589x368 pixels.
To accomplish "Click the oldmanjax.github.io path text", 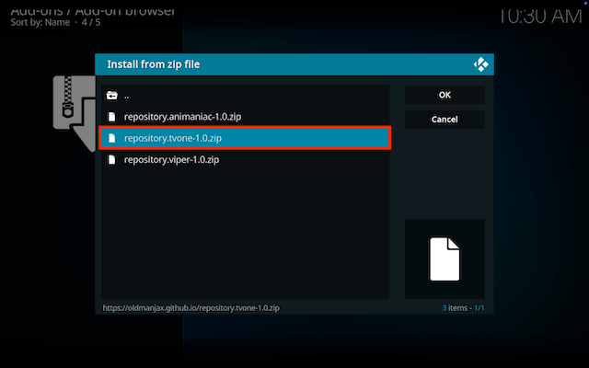I will click(x=191, y=308).
